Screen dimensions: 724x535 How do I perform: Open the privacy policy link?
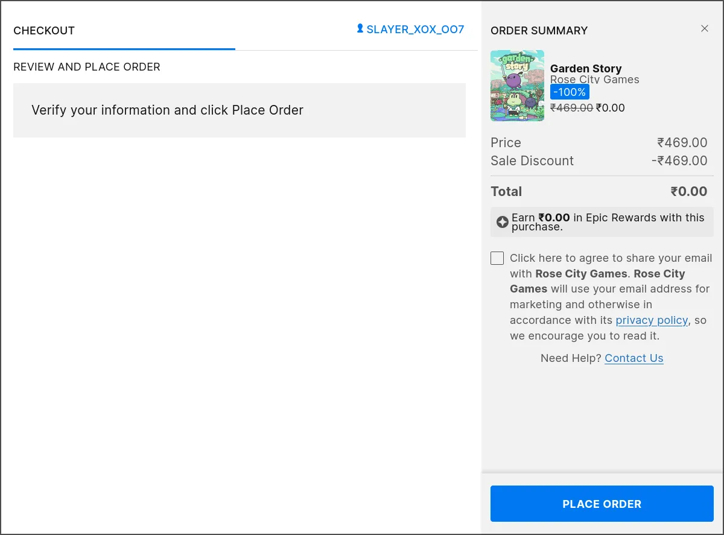[x=652, y=320]
